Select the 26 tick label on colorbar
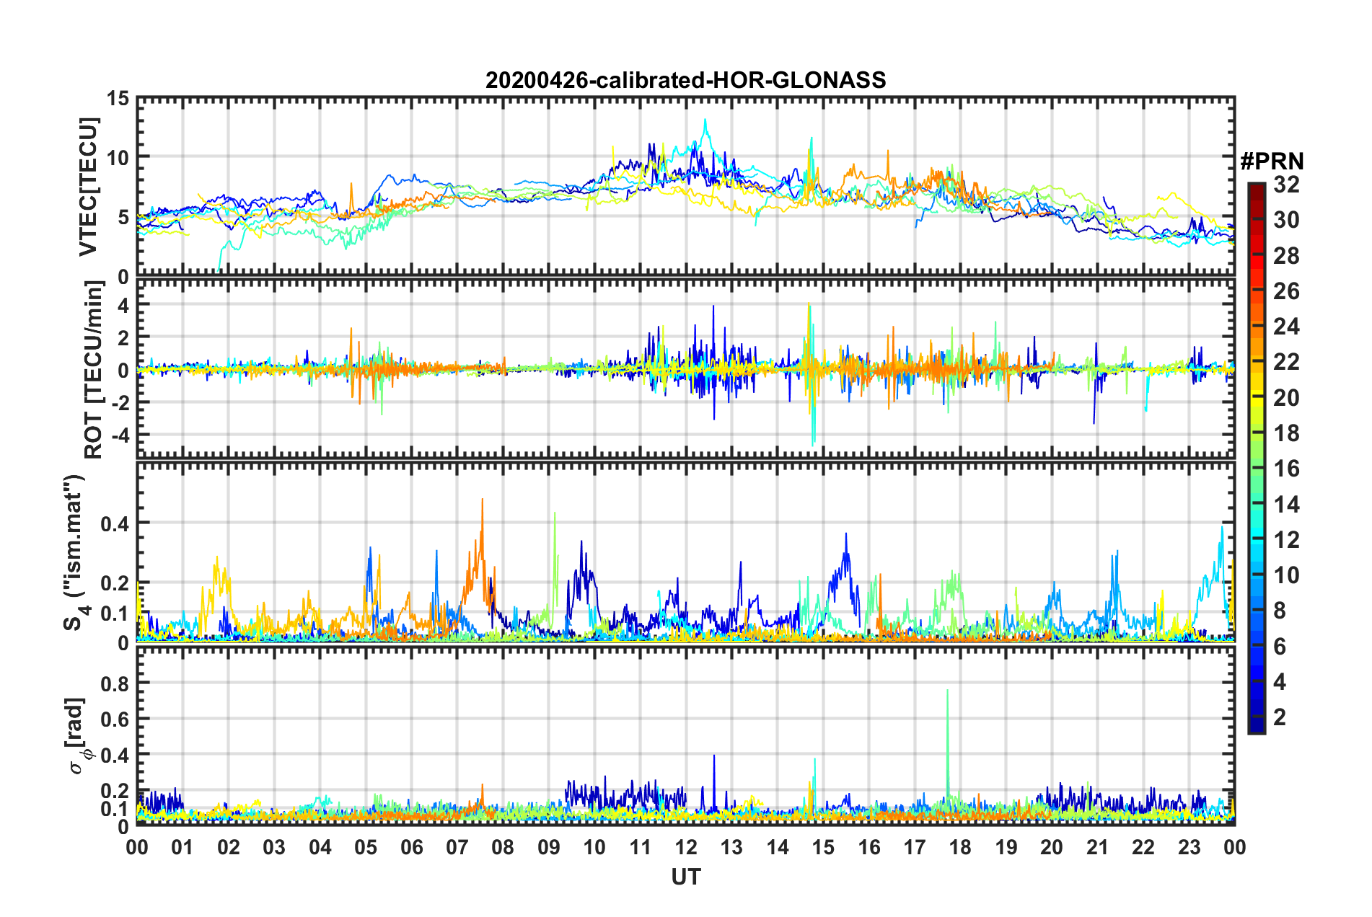 1286,291
